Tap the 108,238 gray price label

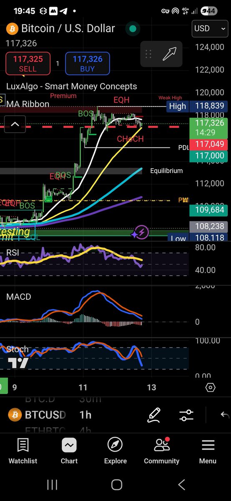pyautogui.click(x=208, y=226)
